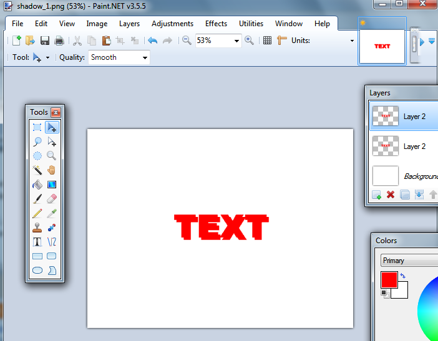Click the Duplicate Layer button
The width and height of the screenshot is (438, 341).
coord(405,195)
